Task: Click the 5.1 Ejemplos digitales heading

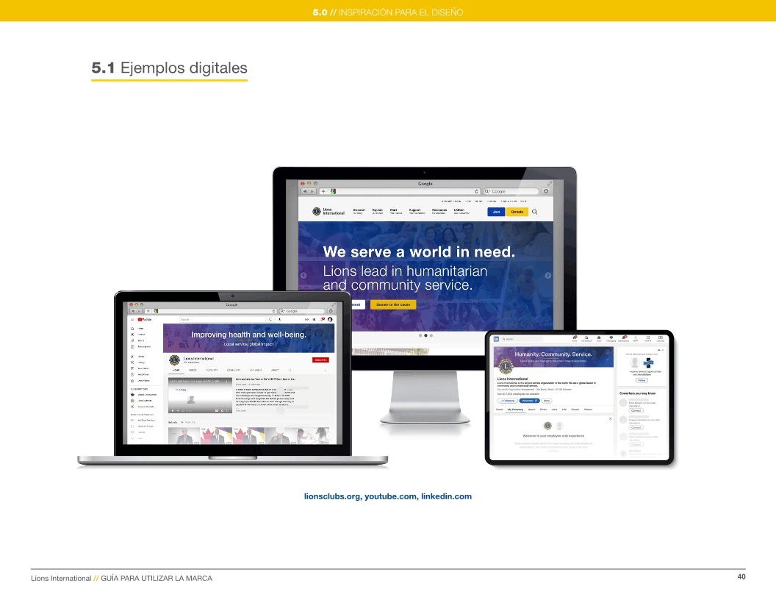Action: (169, 68)
